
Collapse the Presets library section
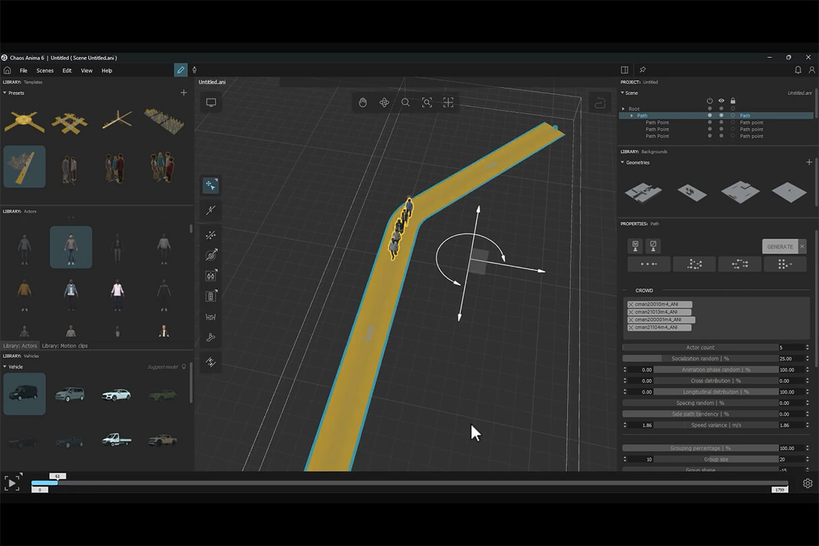5,93
